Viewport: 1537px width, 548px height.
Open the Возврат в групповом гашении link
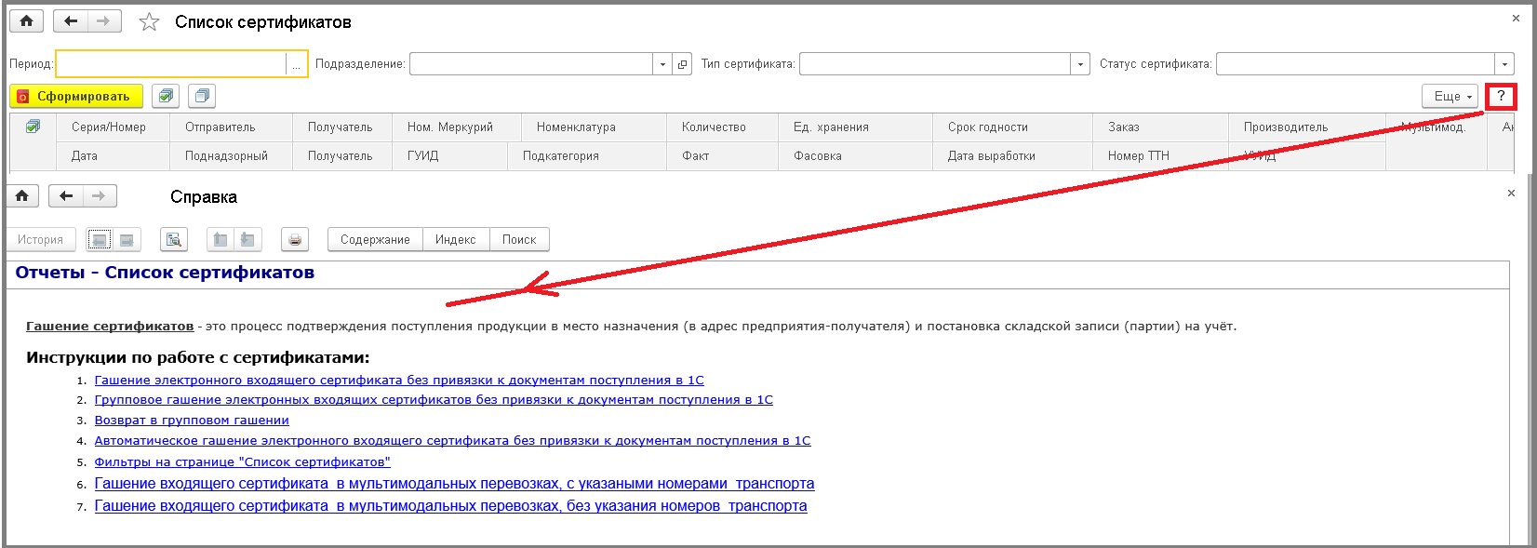pyautogui.click(x=192, y=421)
